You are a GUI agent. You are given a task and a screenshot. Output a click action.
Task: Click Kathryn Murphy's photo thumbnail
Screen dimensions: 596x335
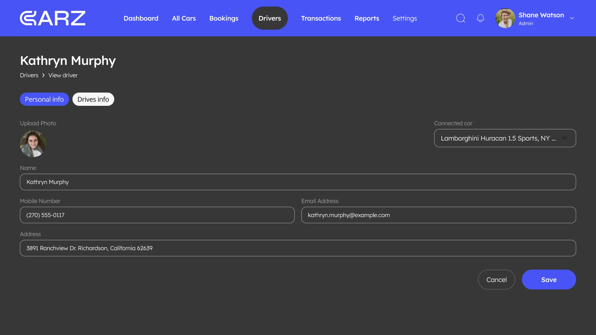click(x=33, y=144)
